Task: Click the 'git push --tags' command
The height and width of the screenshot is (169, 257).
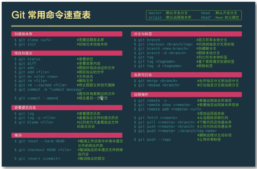Action: tap(152, 139)
